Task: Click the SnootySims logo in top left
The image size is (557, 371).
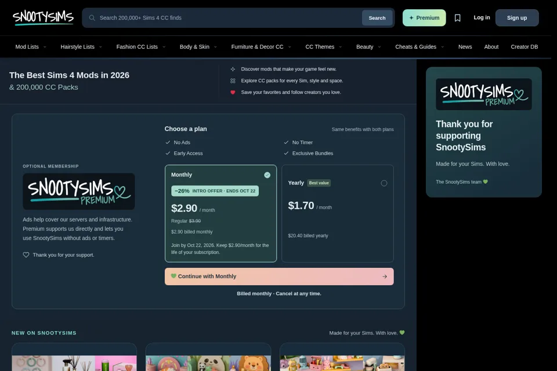Action: click(43, 17)
